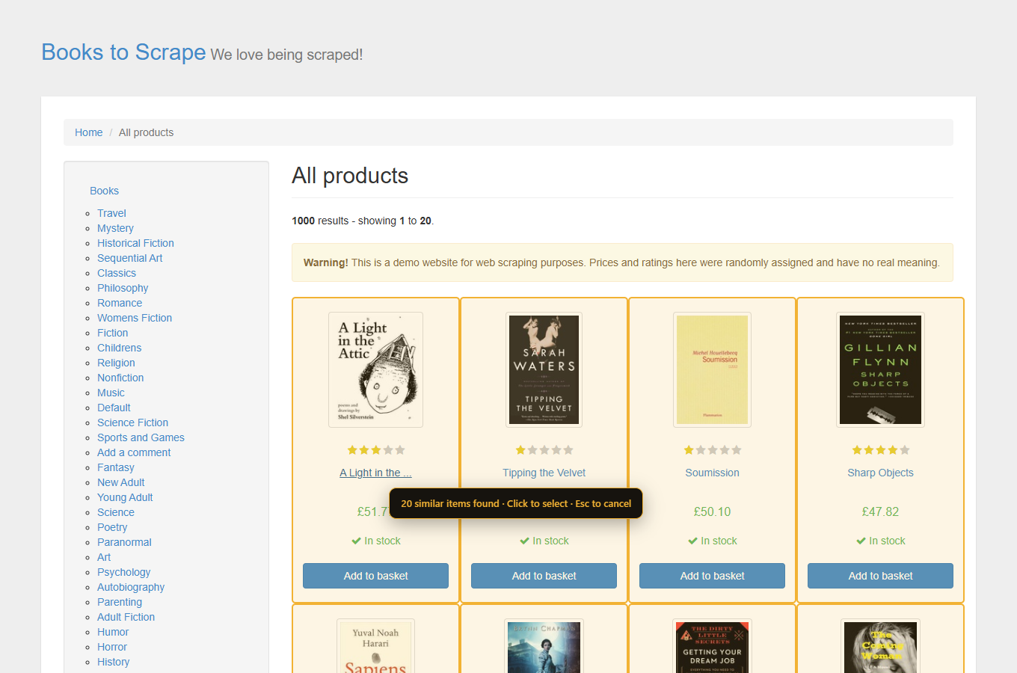
Task: Open the Books category in the sidebar
Action: click(104, 191)
